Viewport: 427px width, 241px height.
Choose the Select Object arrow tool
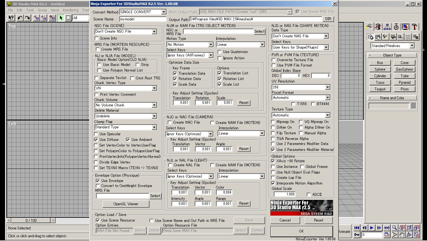click(x=61, y=18)
